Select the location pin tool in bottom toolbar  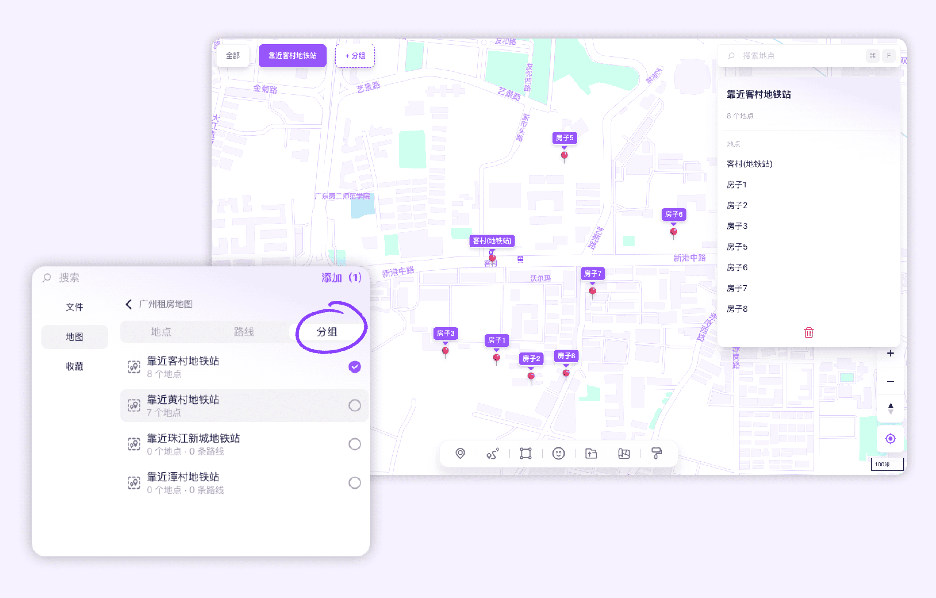pos(460,453)
